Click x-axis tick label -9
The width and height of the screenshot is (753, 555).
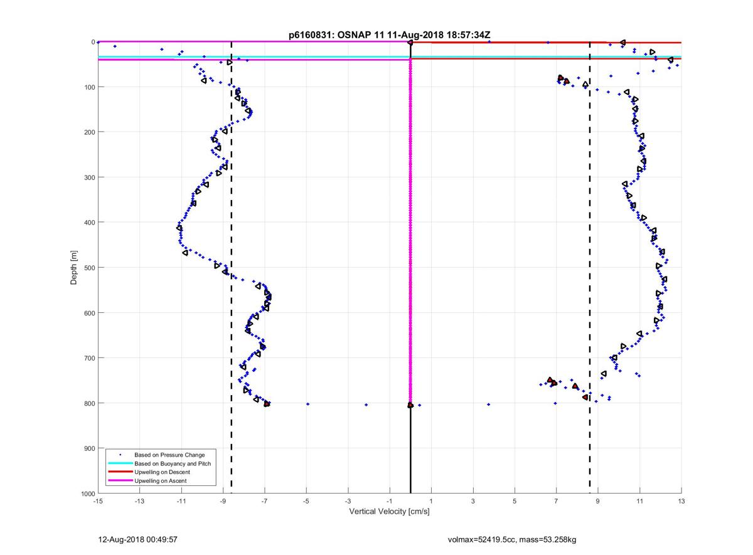point(223,501)
